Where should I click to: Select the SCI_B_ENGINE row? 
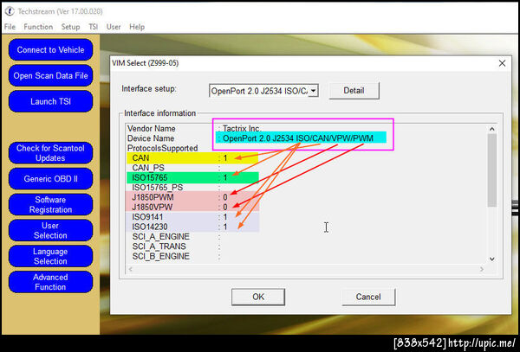click(x=307, y=256)
